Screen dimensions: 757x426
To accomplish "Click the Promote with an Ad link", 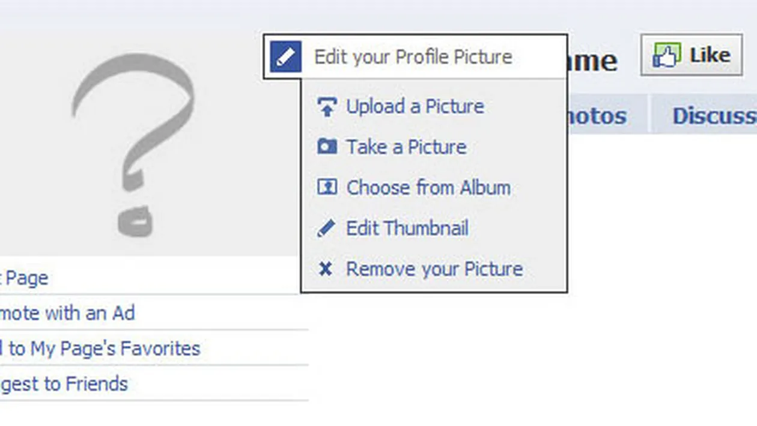I will 67,313.
